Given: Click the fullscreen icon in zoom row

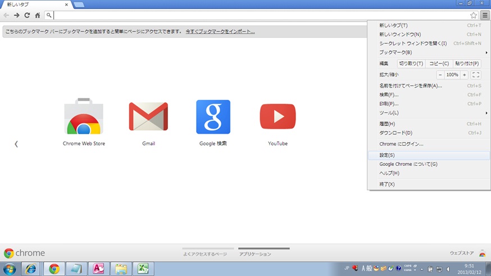Looking at the screenshot, I should coord(476,75).
